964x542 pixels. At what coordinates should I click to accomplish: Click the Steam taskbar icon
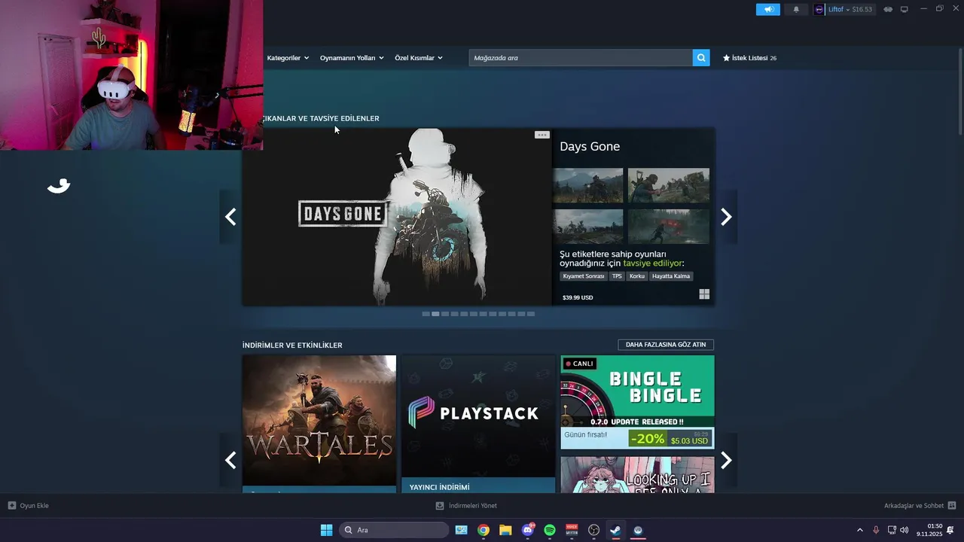(615, 530)
